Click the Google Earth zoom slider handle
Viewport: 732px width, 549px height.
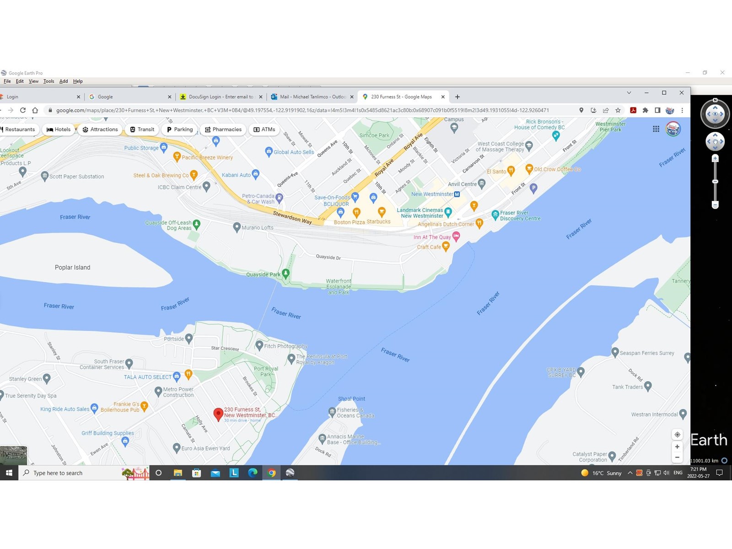[x=715, y=182]
